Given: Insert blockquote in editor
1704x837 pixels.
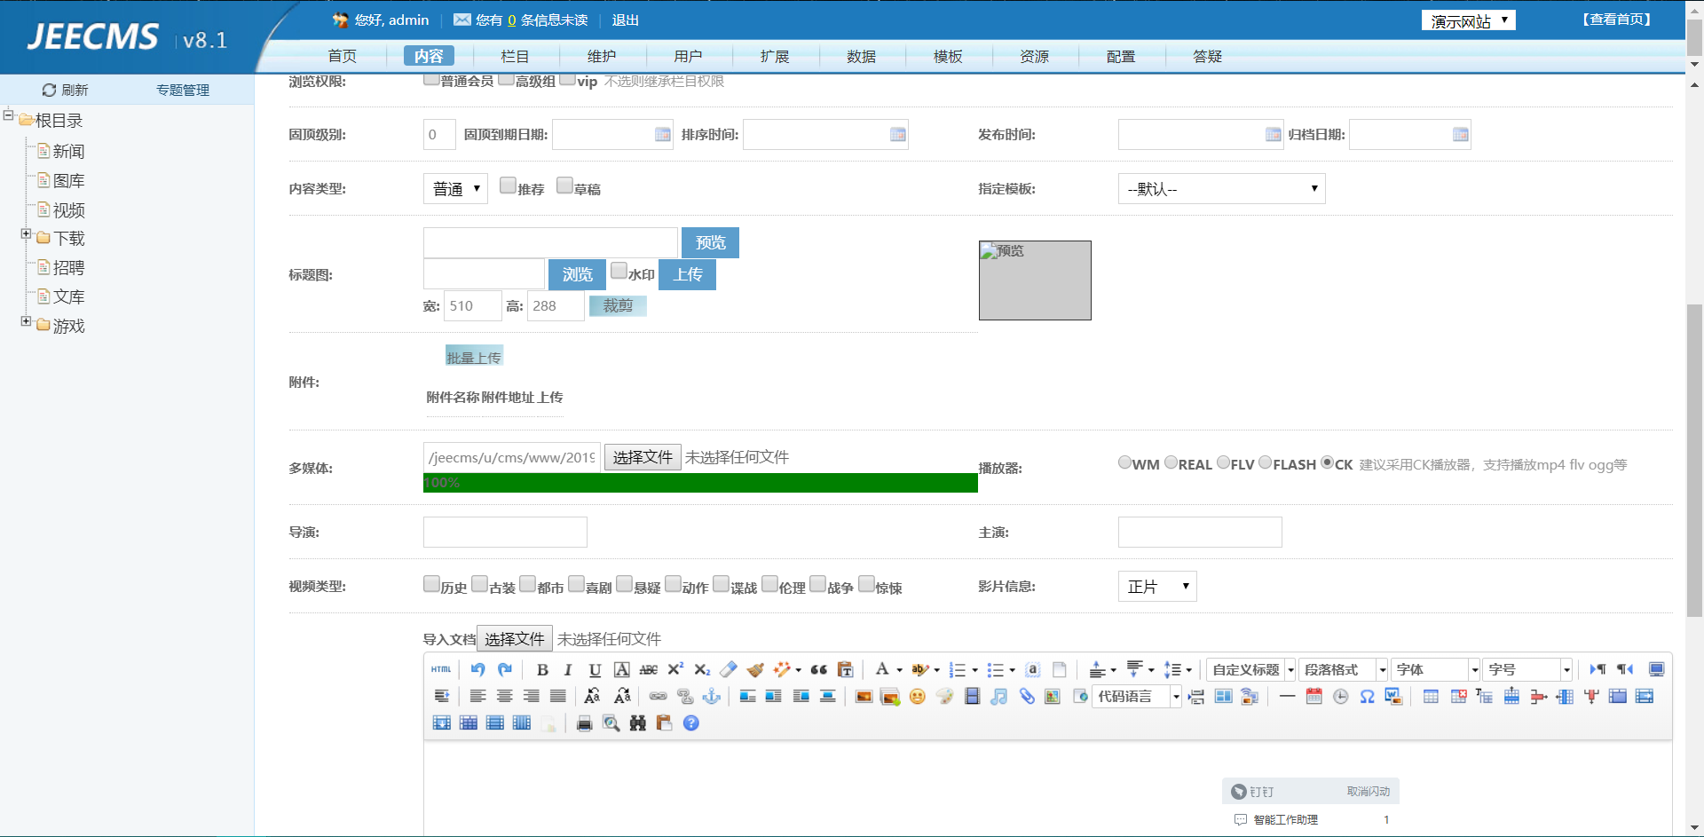Looking at the screenshot, I should tap(819, 669).
